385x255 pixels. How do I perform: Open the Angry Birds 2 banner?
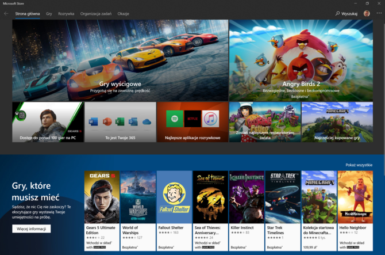(x=301, y=60)
